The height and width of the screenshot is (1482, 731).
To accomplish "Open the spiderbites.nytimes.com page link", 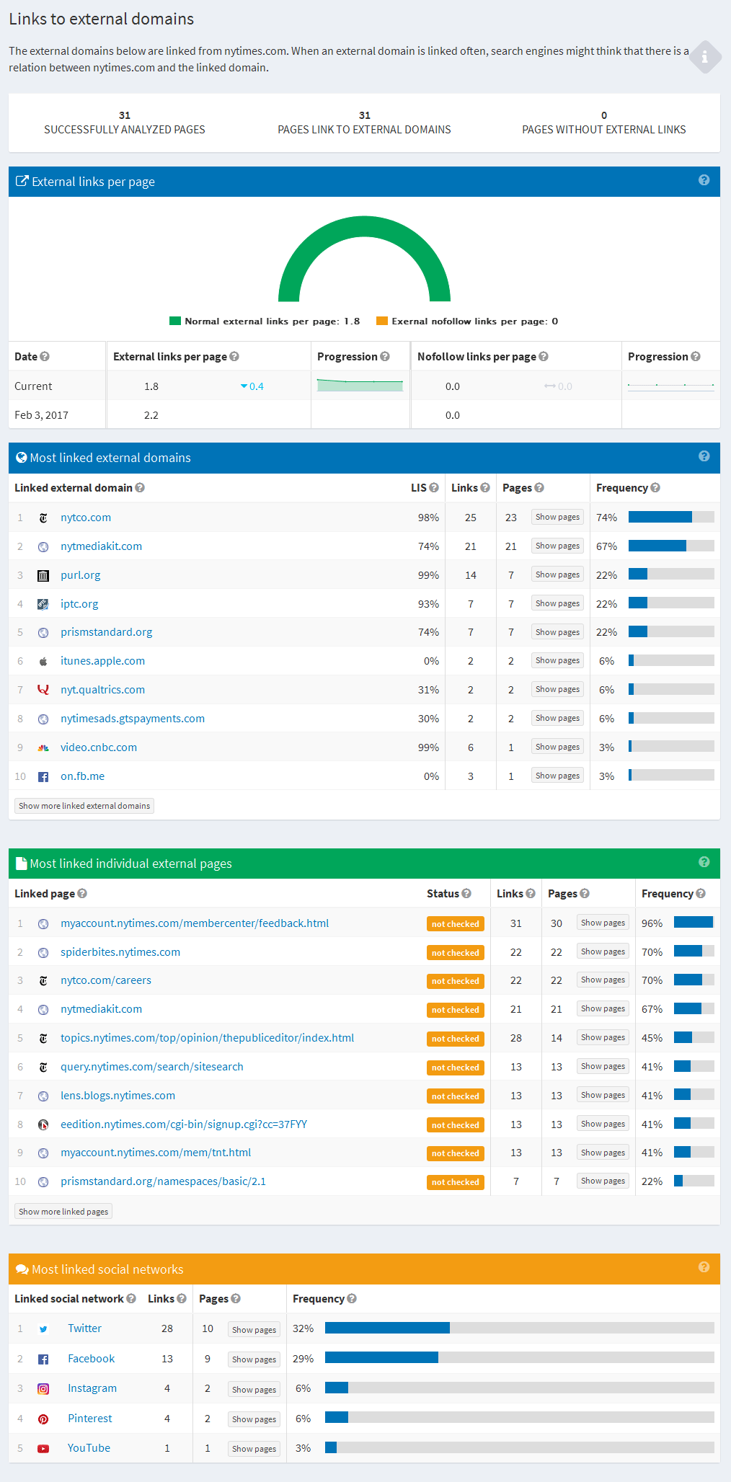I will click(x=120, y=952).
